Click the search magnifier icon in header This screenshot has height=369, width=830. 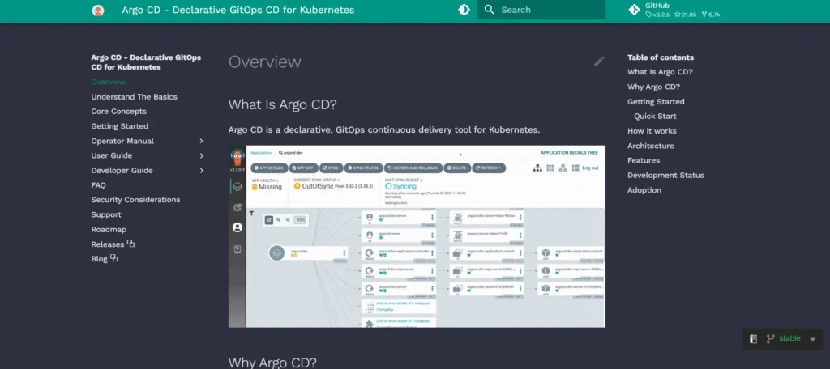[x=489, y=10]
